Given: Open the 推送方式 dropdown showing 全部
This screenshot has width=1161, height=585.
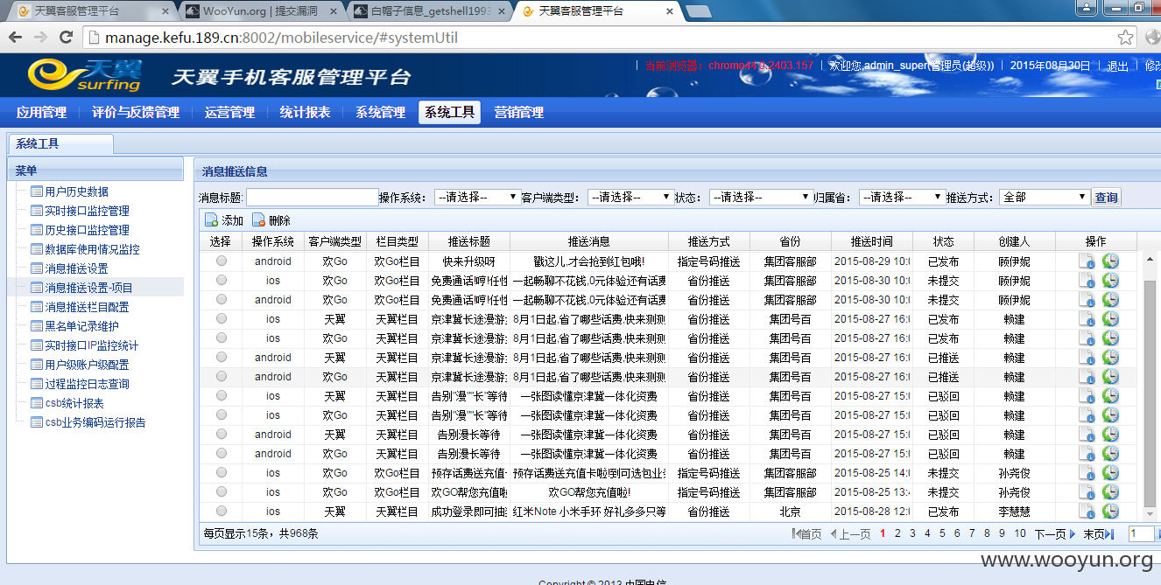Looking at the screenshot, I should coord(1045,197).
